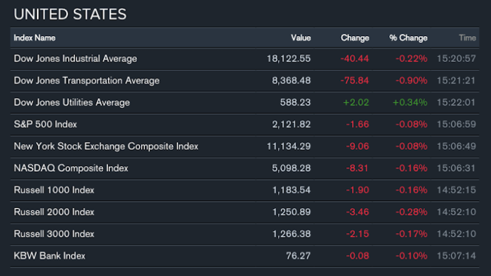
Task: Click the Index Name column header
Action: 34,38
